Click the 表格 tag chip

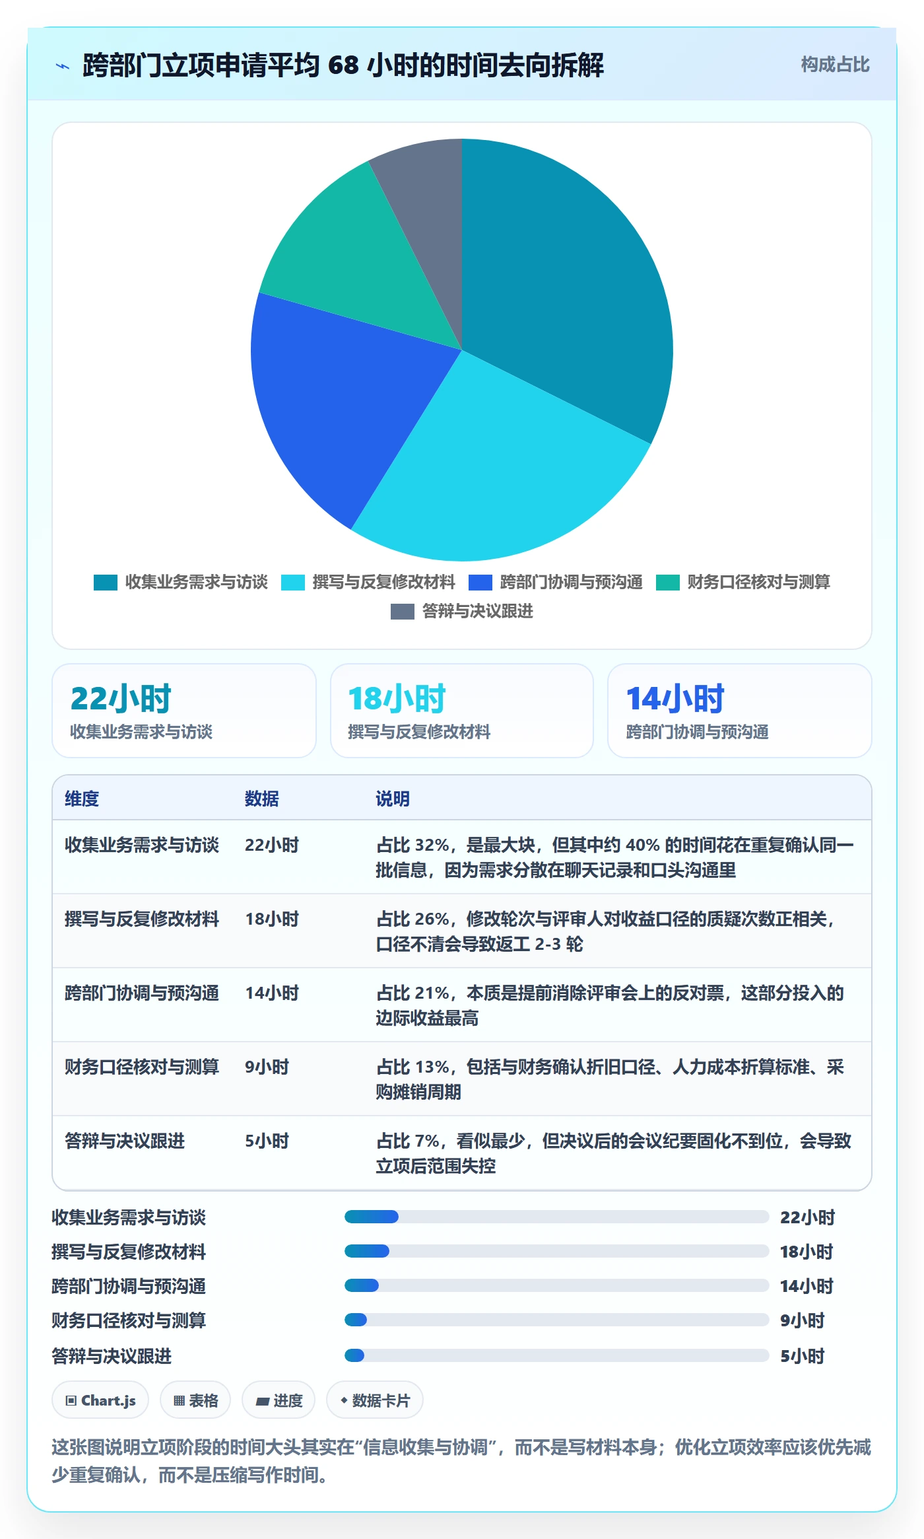coord(195,1400)
